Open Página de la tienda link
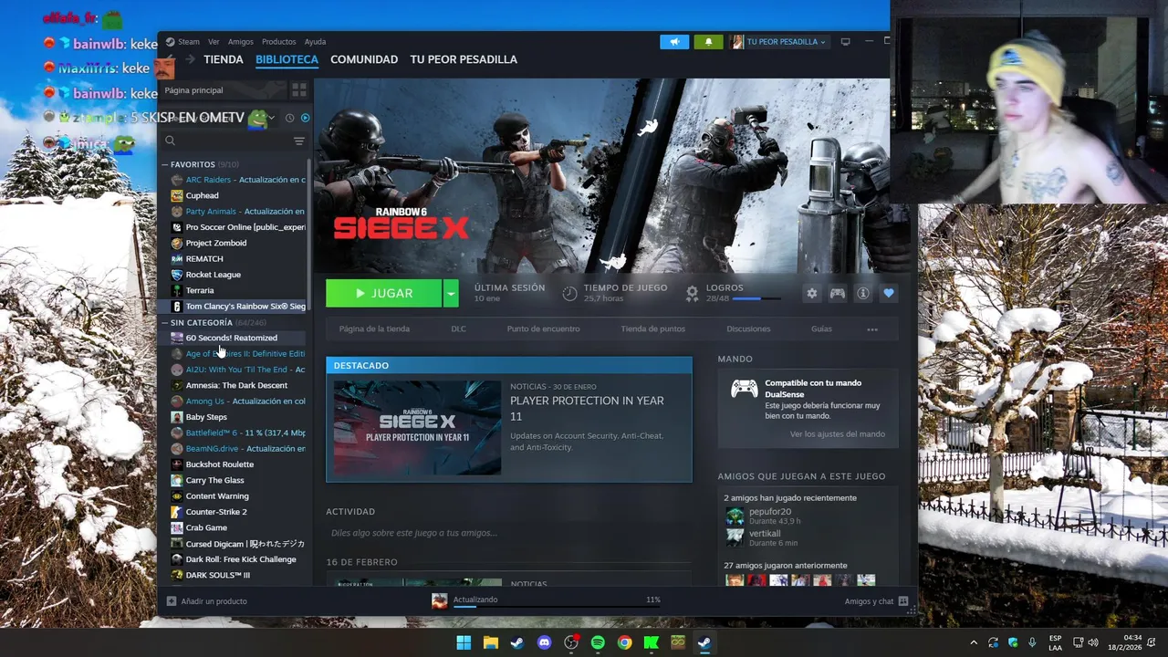This screenshot has width=1168, height=657. 374,329
